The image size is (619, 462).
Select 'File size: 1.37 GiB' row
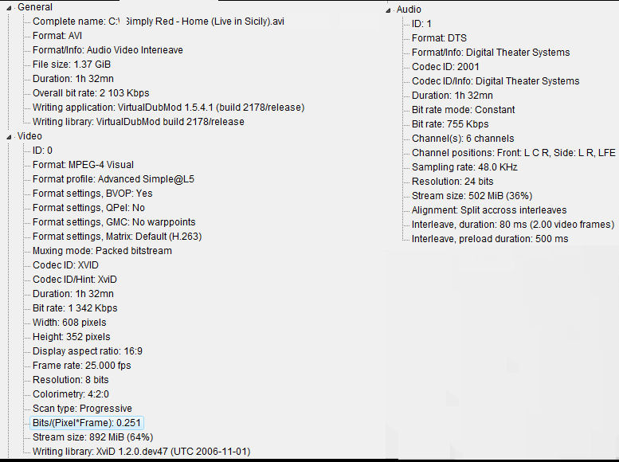coord(72,65)
